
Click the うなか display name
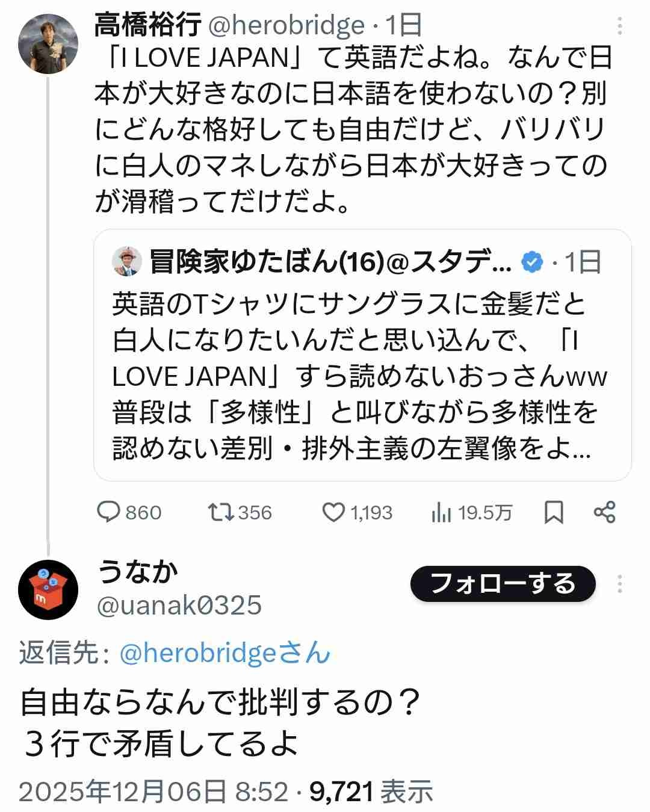click(138, 571)
